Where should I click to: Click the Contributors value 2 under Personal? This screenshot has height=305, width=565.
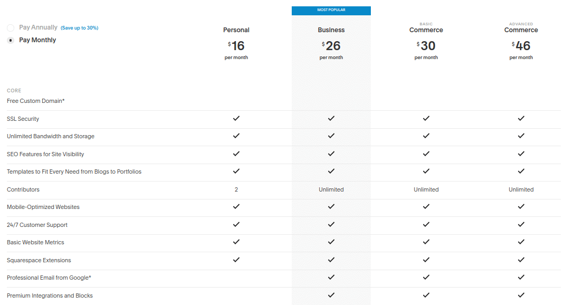236,189
